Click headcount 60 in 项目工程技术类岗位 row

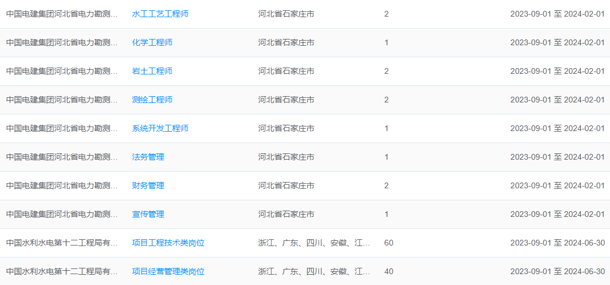(389, 243)
